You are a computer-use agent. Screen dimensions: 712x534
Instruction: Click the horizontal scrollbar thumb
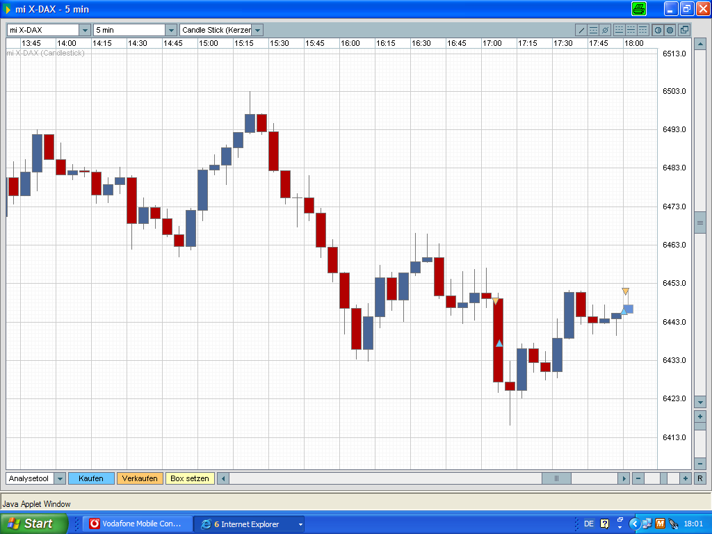tap(557, 478)
